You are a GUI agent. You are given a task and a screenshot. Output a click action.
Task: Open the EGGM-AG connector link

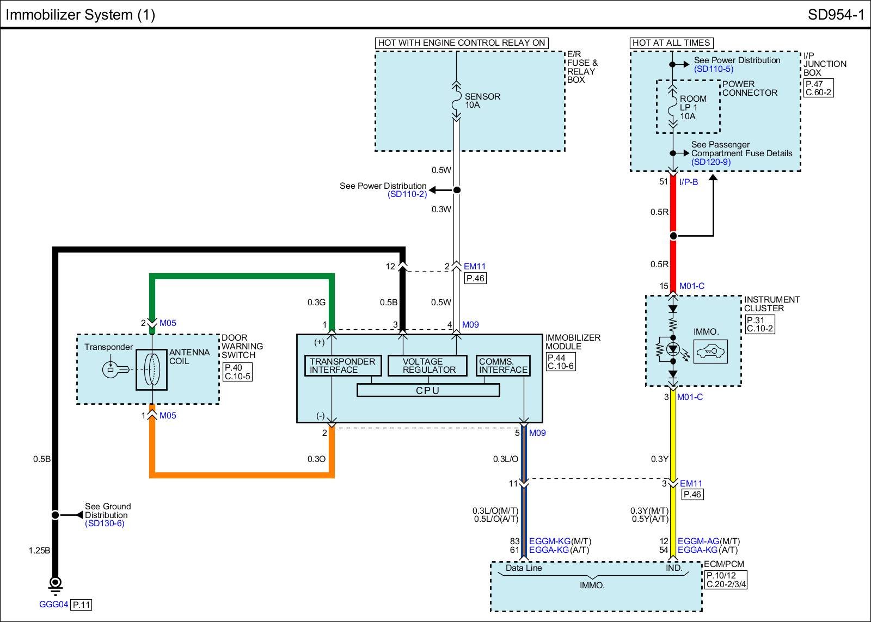pyautogui.click(x=698, y=541)
